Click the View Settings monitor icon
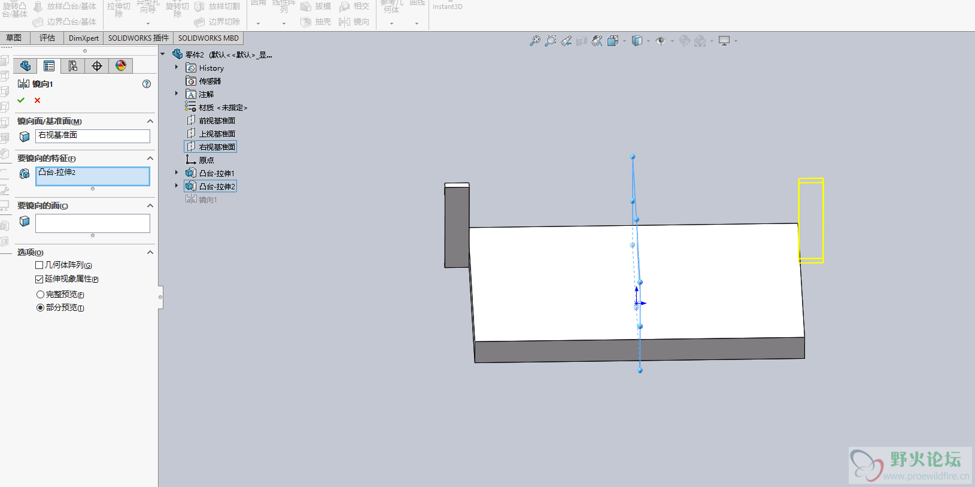The image size is (975, 487). click(x=724, y=41)
